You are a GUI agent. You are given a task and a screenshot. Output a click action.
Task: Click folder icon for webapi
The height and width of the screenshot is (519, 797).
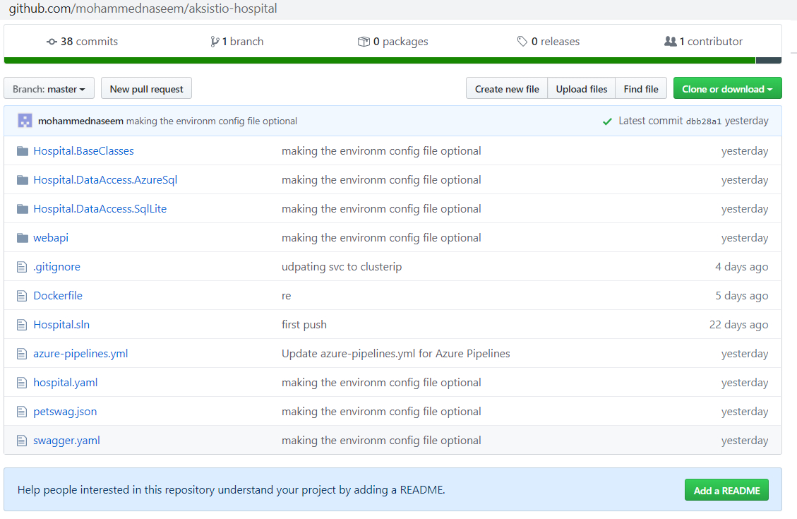23,238
